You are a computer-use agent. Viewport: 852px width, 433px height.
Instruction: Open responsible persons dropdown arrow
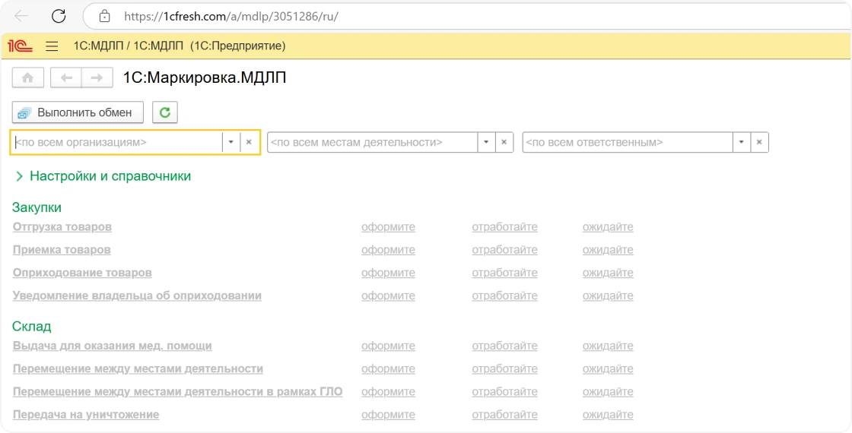click(x=742, y=142)
